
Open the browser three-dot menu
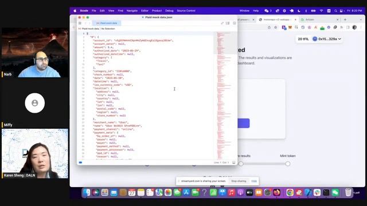361,27
